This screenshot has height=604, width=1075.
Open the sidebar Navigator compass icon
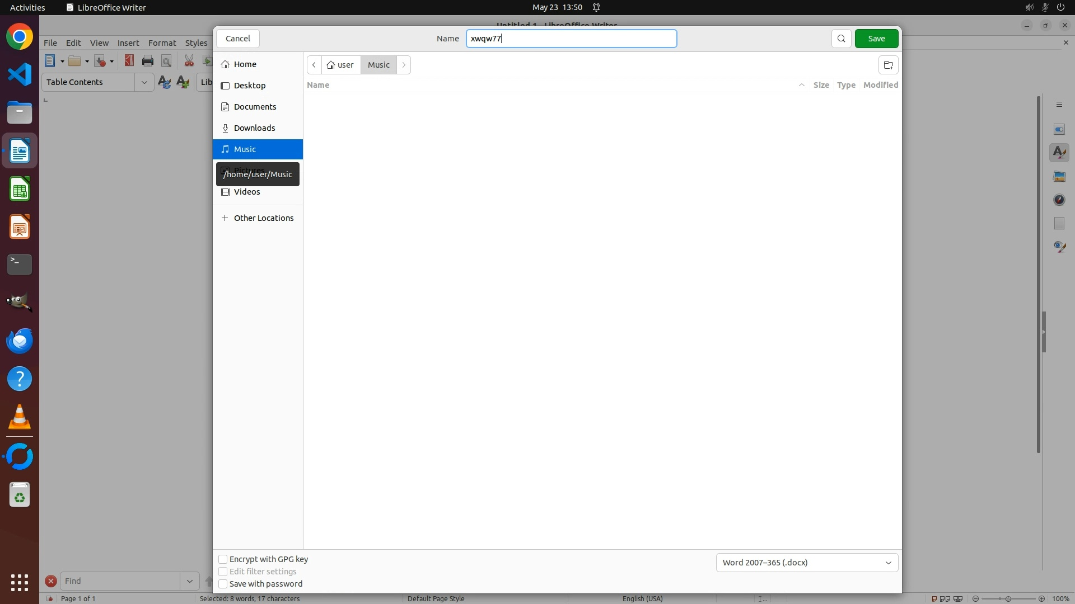1059,200
